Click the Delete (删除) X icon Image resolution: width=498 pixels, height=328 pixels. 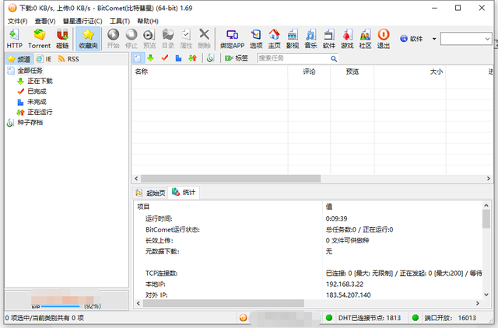pyautogui.click(x=204, y=39)
